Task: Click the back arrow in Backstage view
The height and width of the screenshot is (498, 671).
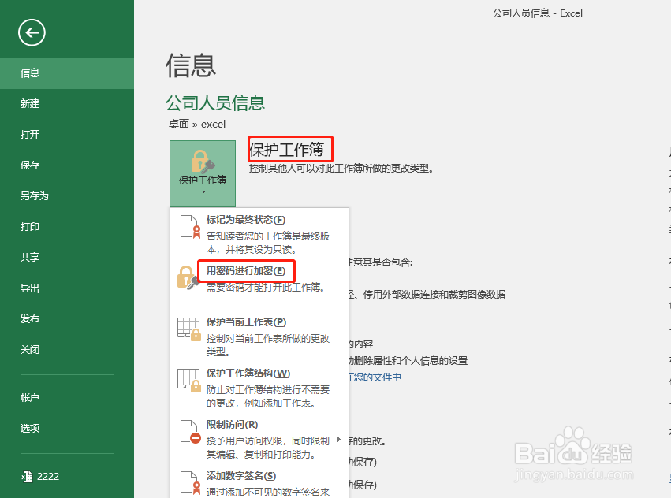Action: point(32,32)
